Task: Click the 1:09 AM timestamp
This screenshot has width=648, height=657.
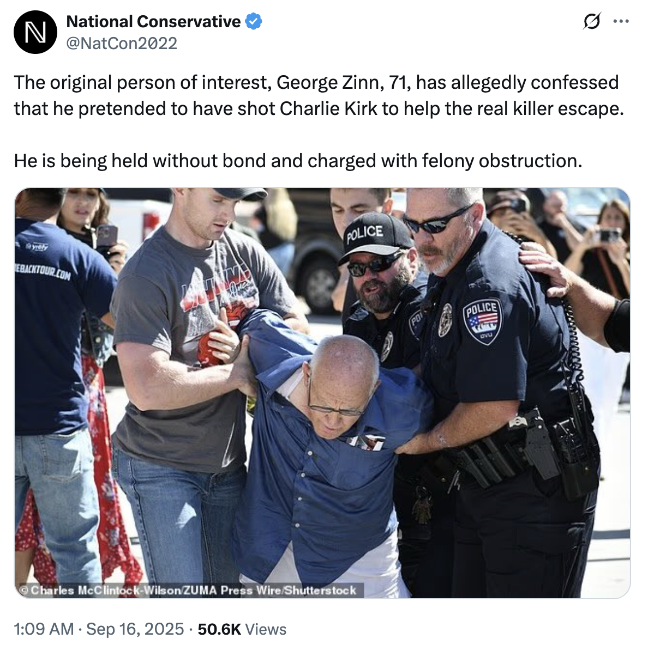Action: coord(44,629)
